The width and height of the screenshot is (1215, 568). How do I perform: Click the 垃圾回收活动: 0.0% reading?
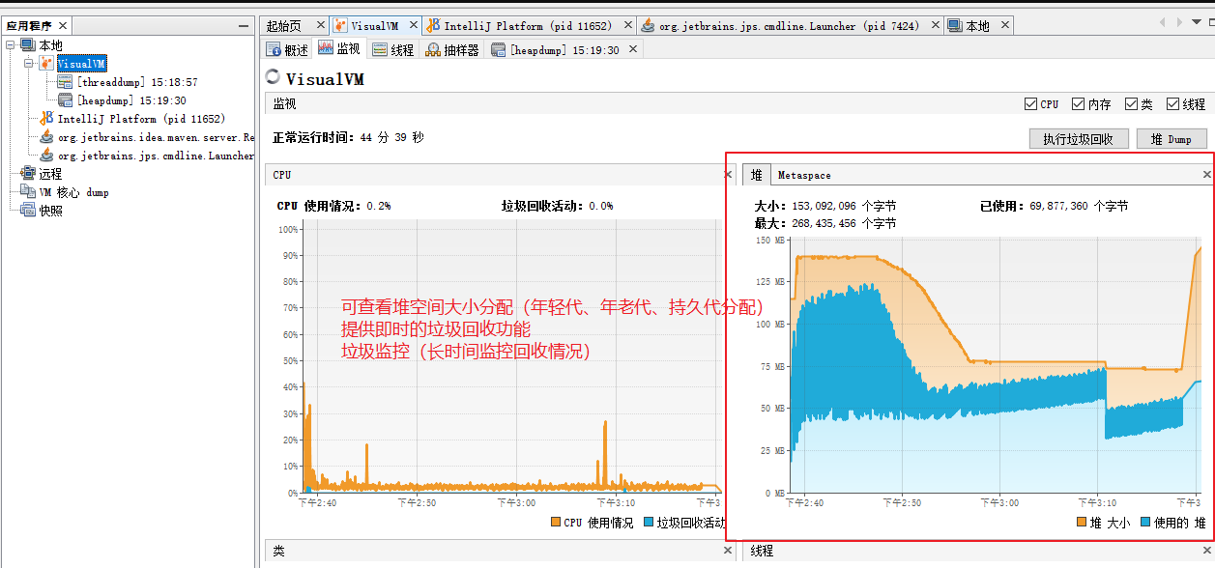(557, 206)
